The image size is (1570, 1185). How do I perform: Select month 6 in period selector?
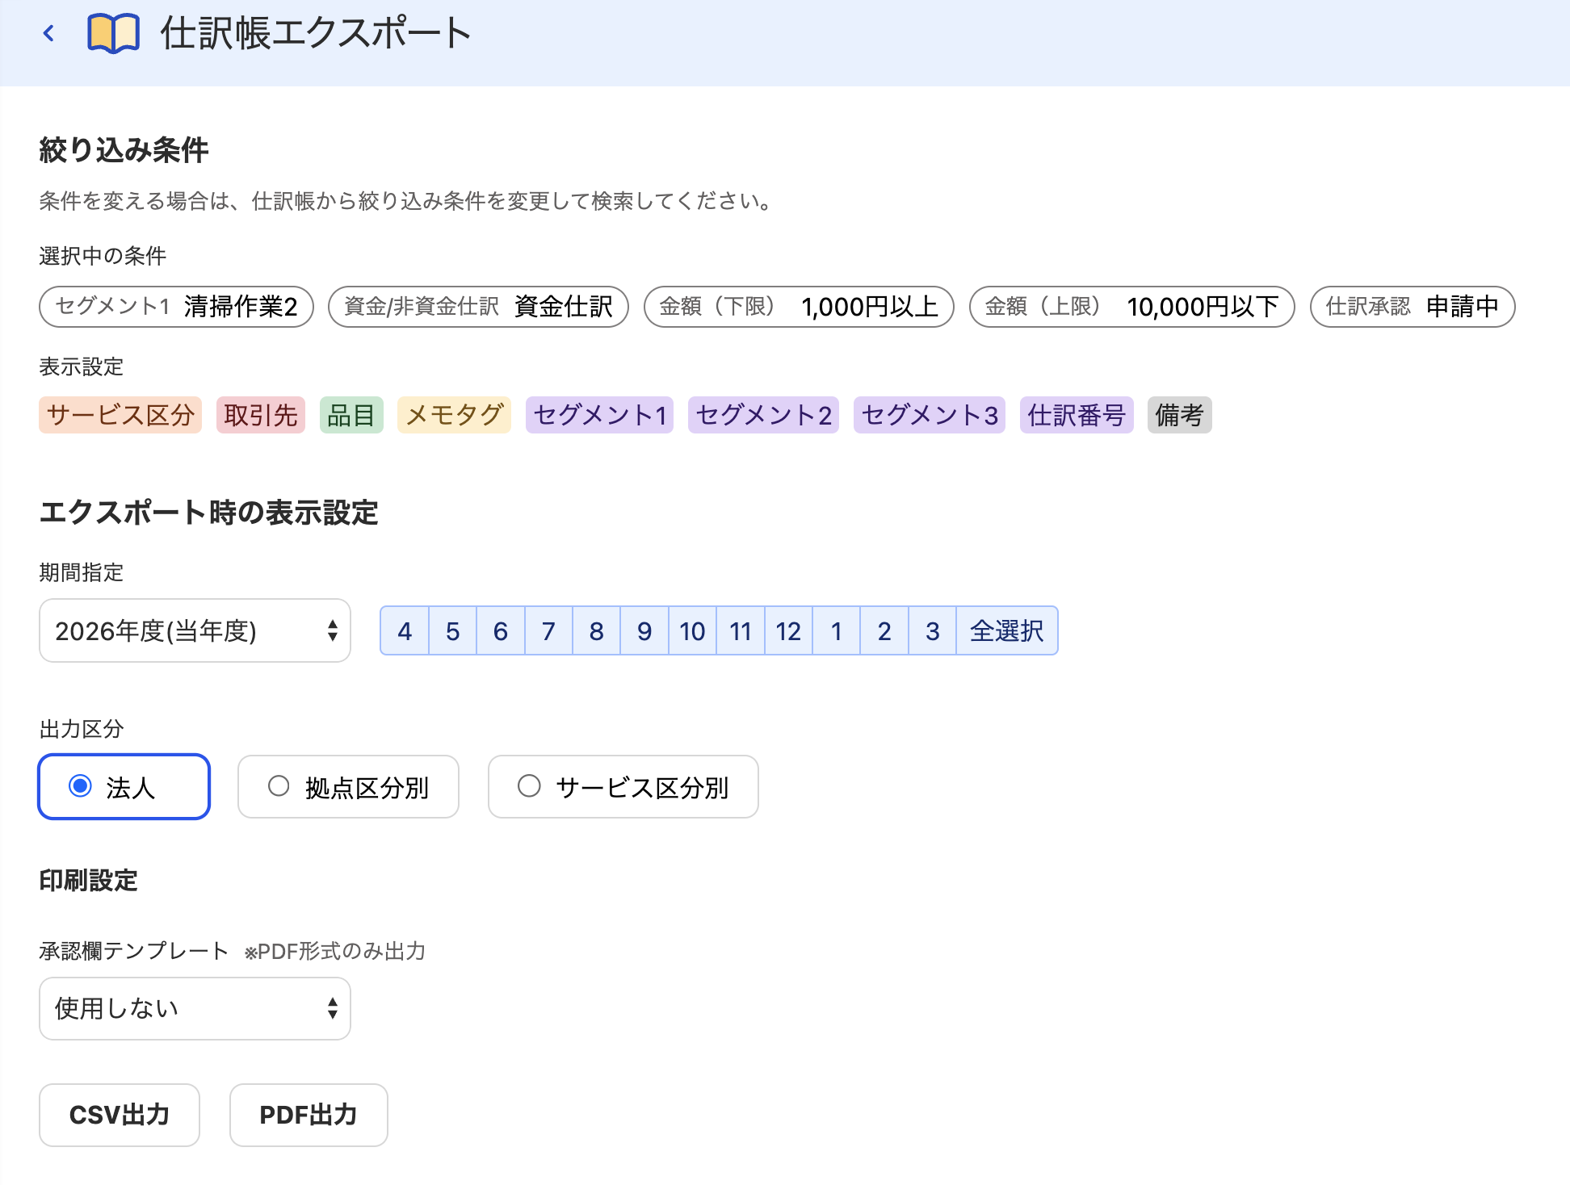click(x=501, y=630)
